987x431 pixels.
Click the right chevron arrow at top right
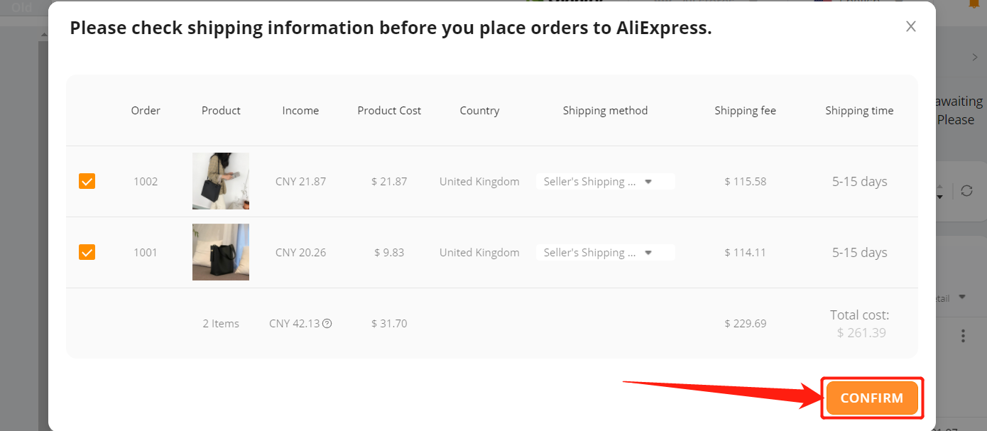tap(975, 58)
